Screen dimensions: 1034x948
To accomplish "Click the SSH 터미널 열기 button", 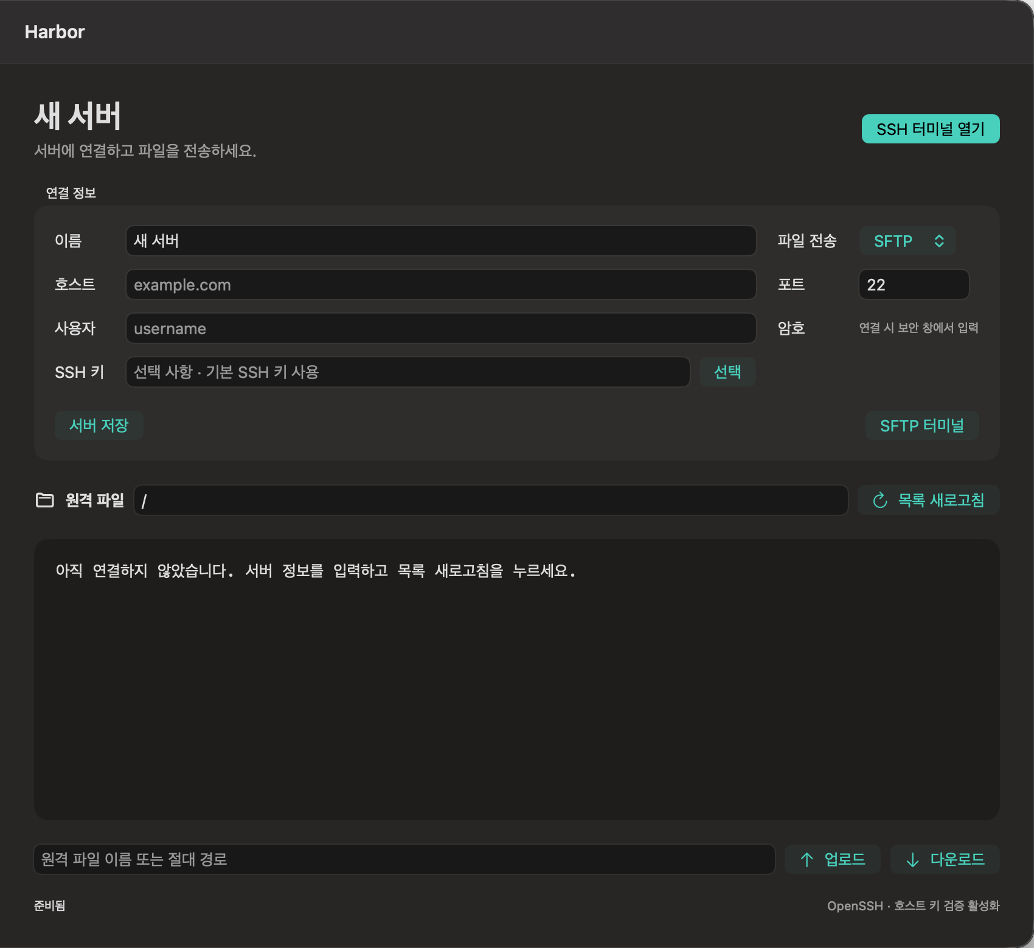I will pos(931,129).
